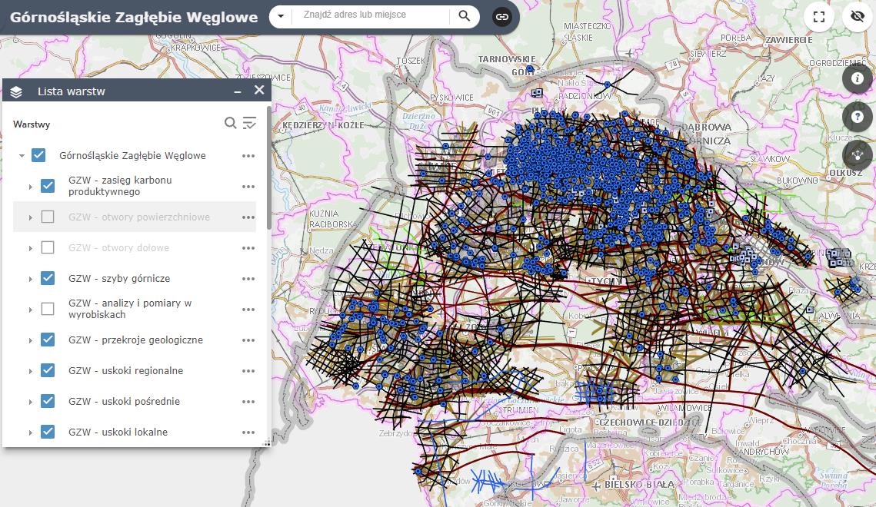The image size is (876, 507).
Task: Click the ZAWIERCIE map label
Action: point(789,40)
